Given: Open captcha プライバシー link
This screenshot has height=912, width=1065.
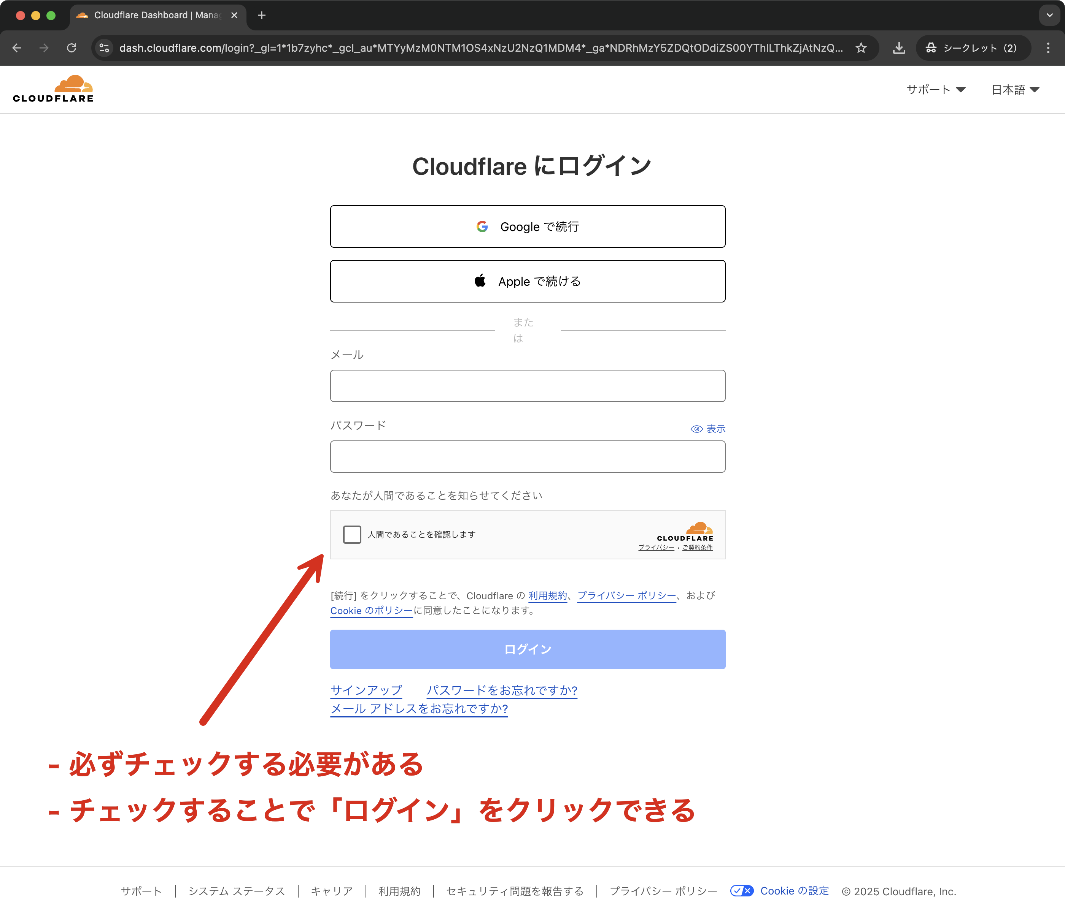Looking at the screenshot, I should (656, 548).
